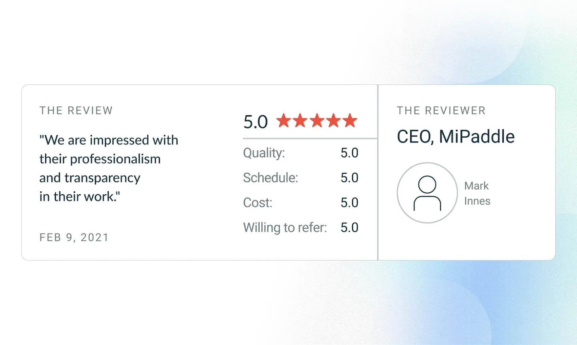
Task: Click the Mark Innes reviewer name
Action: [477, 193]
